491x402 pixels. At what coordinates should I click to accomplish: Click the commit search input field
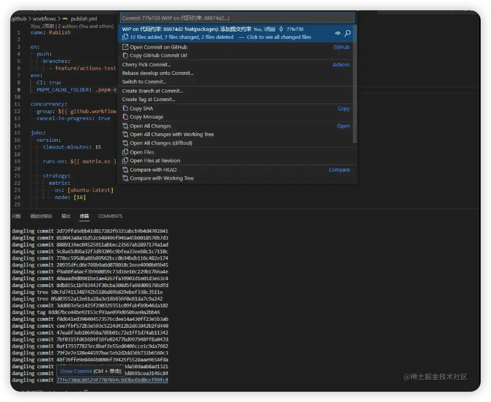coord(237,18)
